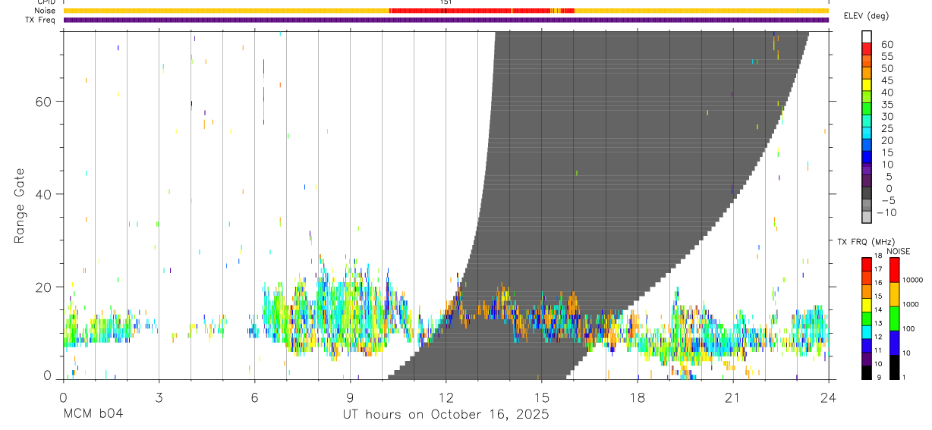Click x-axis tick label "12"

tap(446, 396)
